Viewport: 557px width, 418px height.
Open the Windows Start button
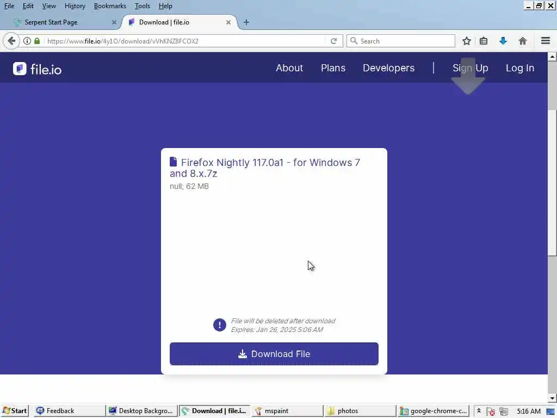[15, 411]
